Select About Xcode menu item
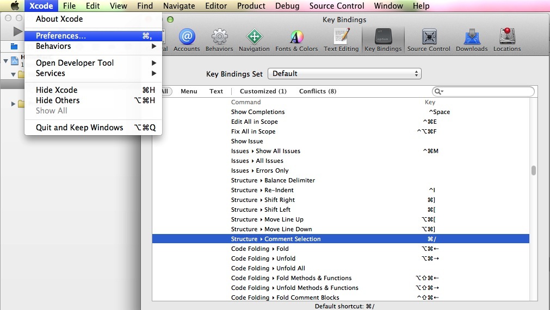This screenshot has height=310, width=550. click(x=94, y=19)
